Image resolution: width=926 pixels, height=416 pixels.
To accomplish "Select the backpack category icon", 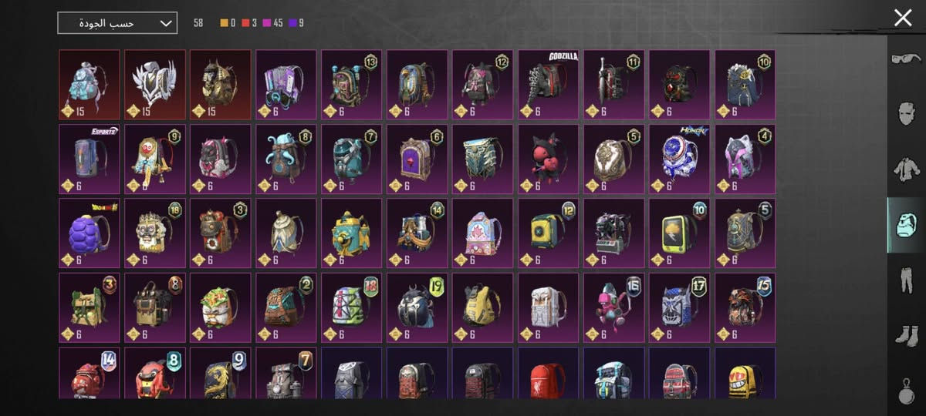I will pyautogui.click(x=906, y=225).
